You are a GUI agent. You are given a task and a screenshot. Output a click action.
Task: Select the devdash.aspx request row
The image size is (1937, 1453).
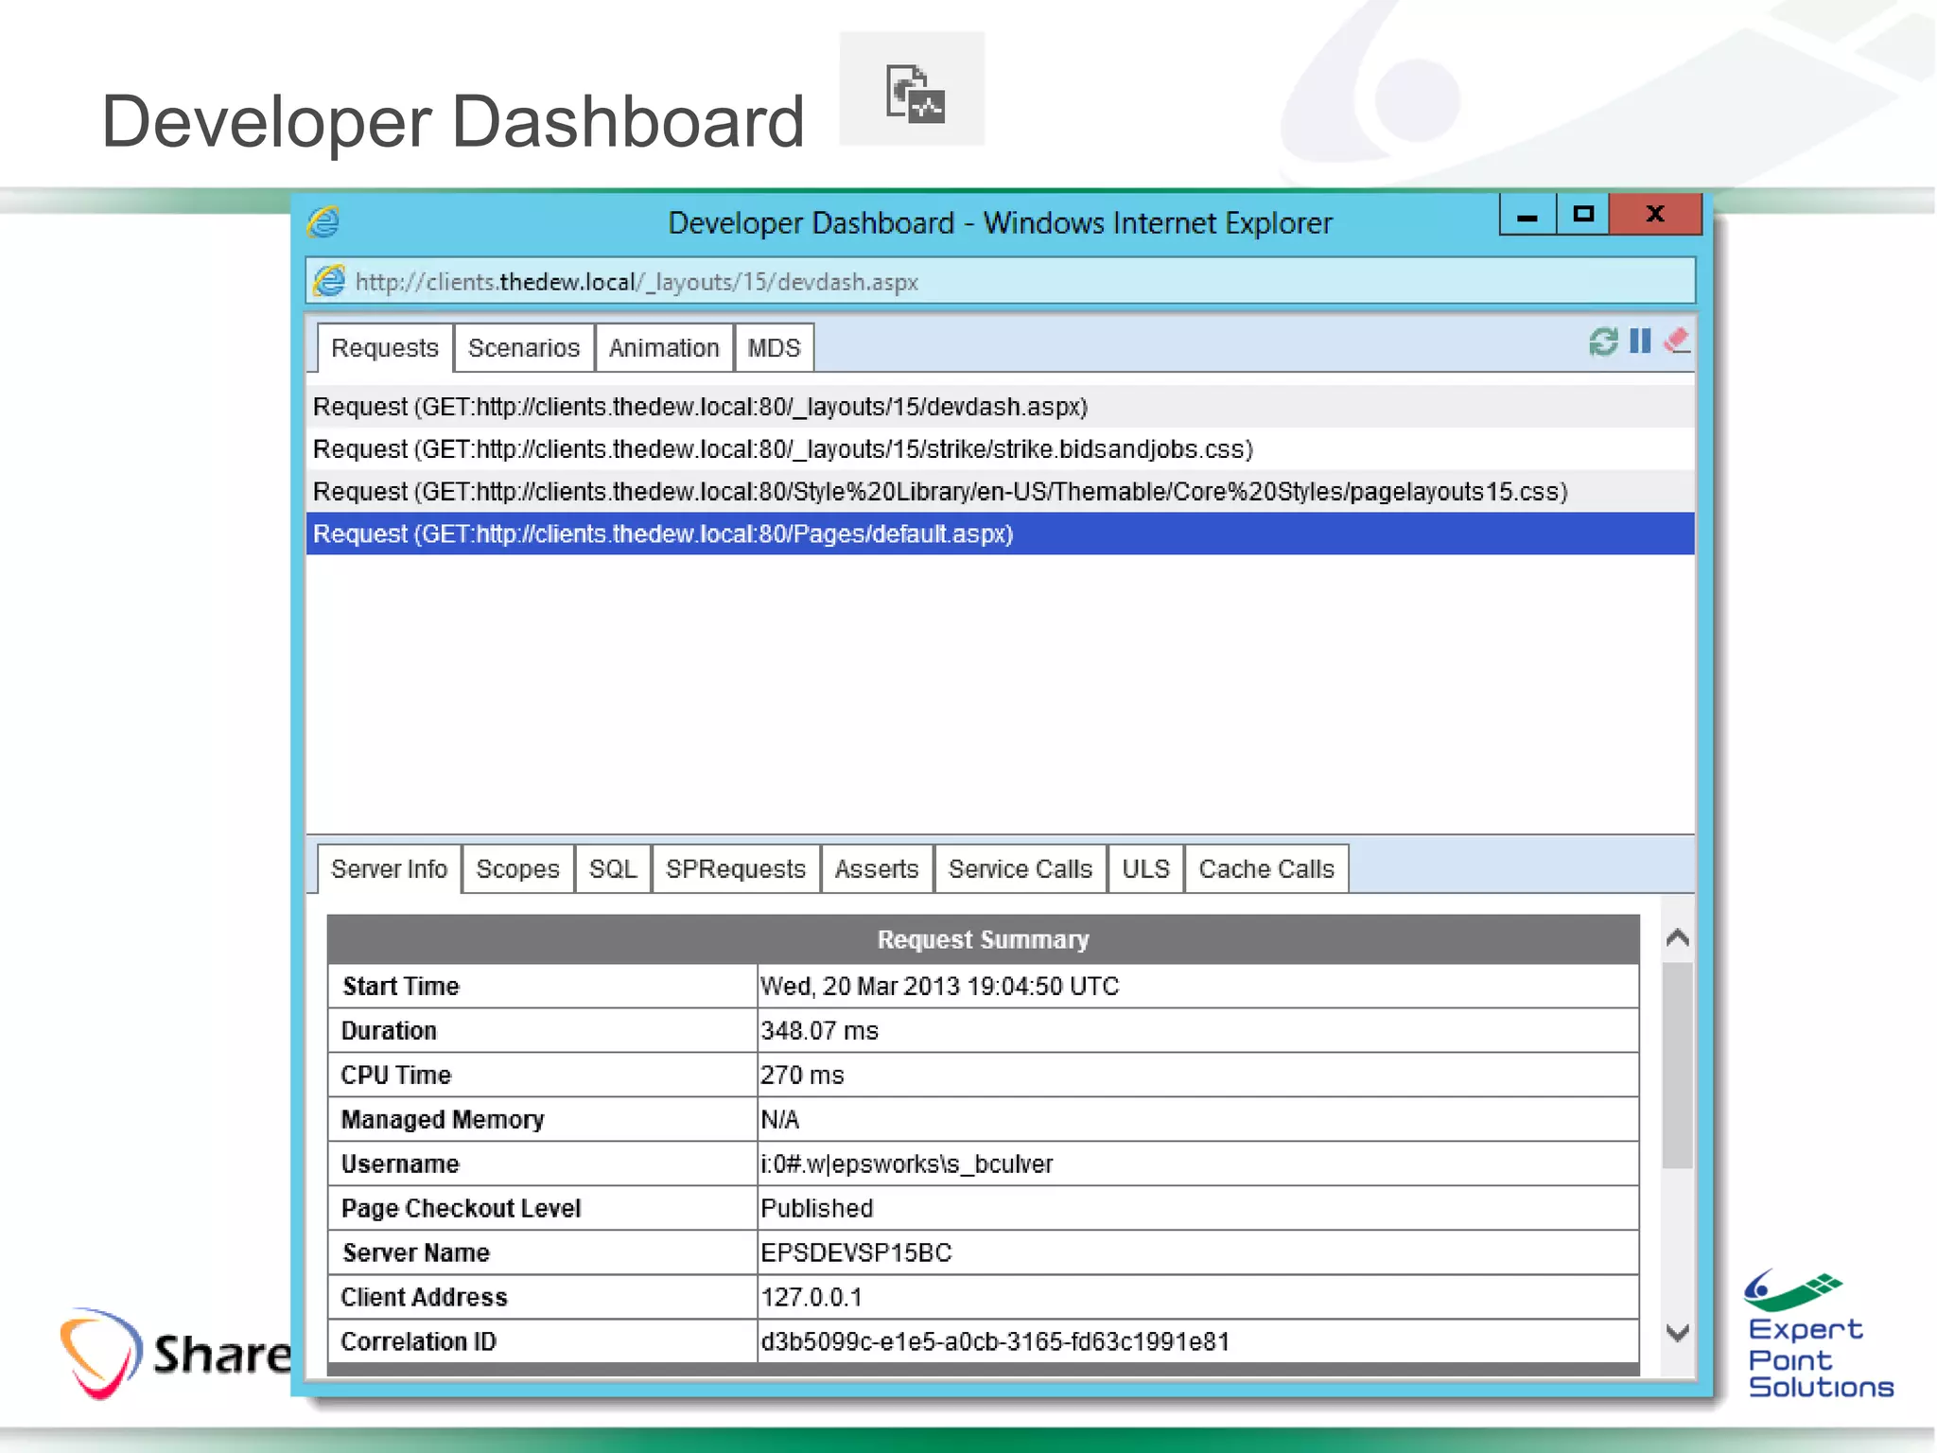point(1001,407)
